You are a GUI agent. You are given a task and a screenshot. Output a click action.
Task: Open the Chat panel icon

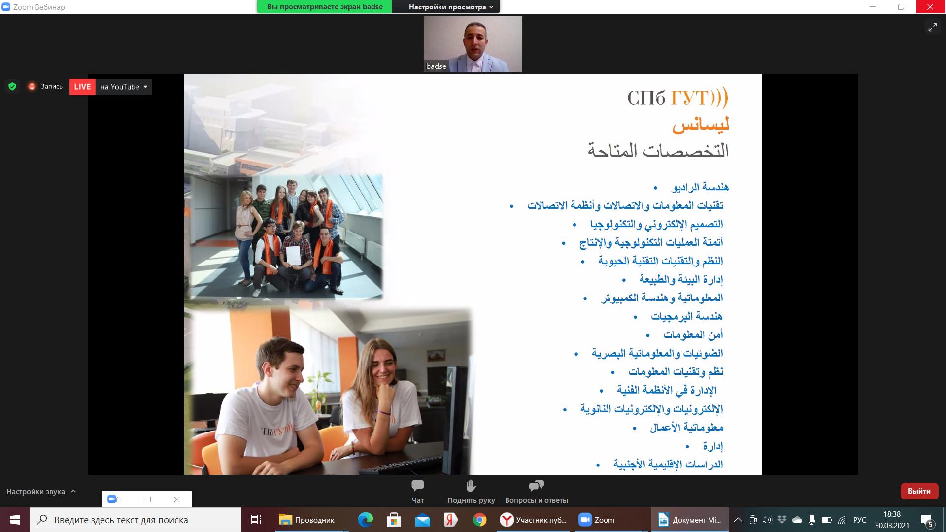point(417,486)
